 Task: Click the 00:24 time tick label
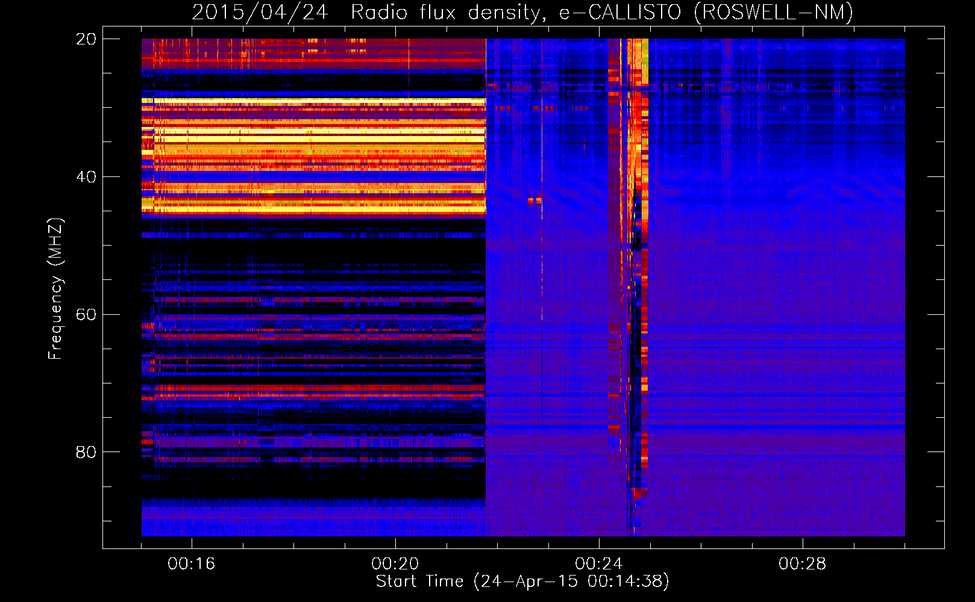tap(599, 564)
